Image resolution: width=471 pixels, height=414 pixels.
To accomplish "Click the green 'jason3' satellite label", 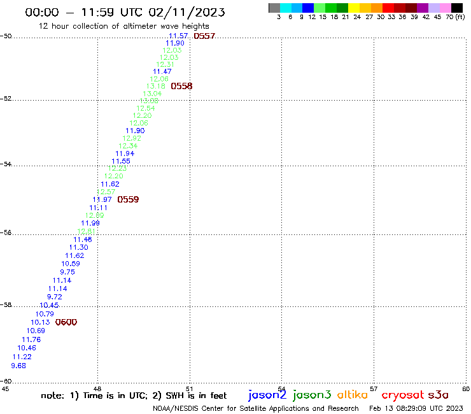I will point(312,395).
